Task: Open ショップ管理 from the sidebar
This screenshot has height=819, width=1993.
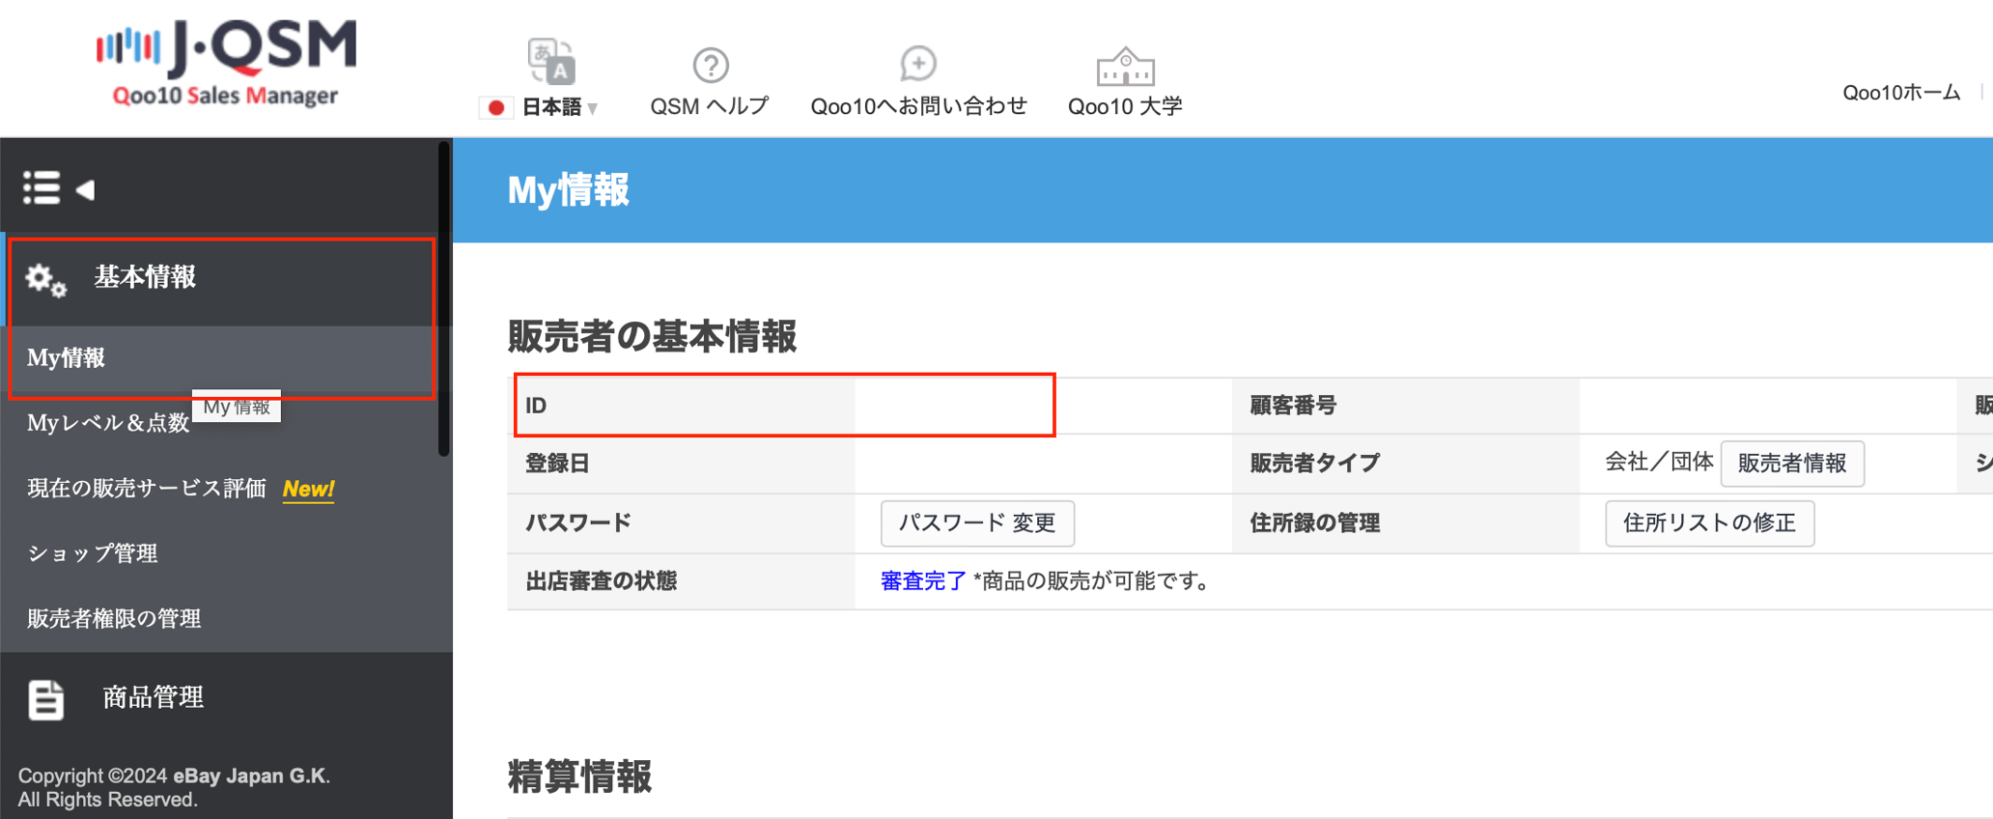Action: click(x=90, y=553)
